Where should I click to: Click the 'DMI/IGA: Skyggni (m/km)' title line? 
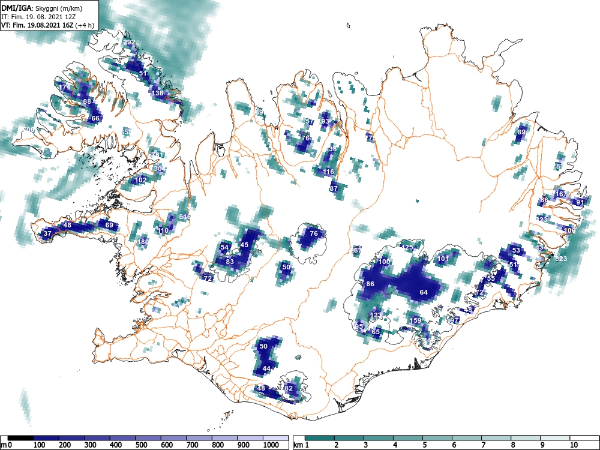(42, 8)
